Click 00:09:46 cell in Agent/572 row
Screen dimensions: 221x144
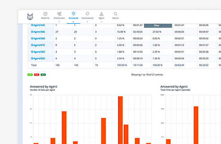click(138, 45)
